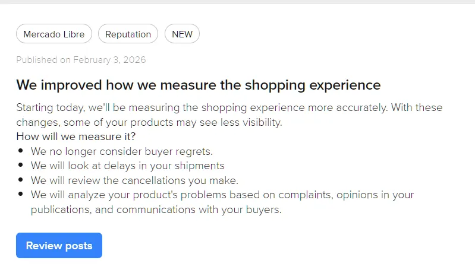Click the 'less visibility' sentence line
475x273 pixels.
149,123
